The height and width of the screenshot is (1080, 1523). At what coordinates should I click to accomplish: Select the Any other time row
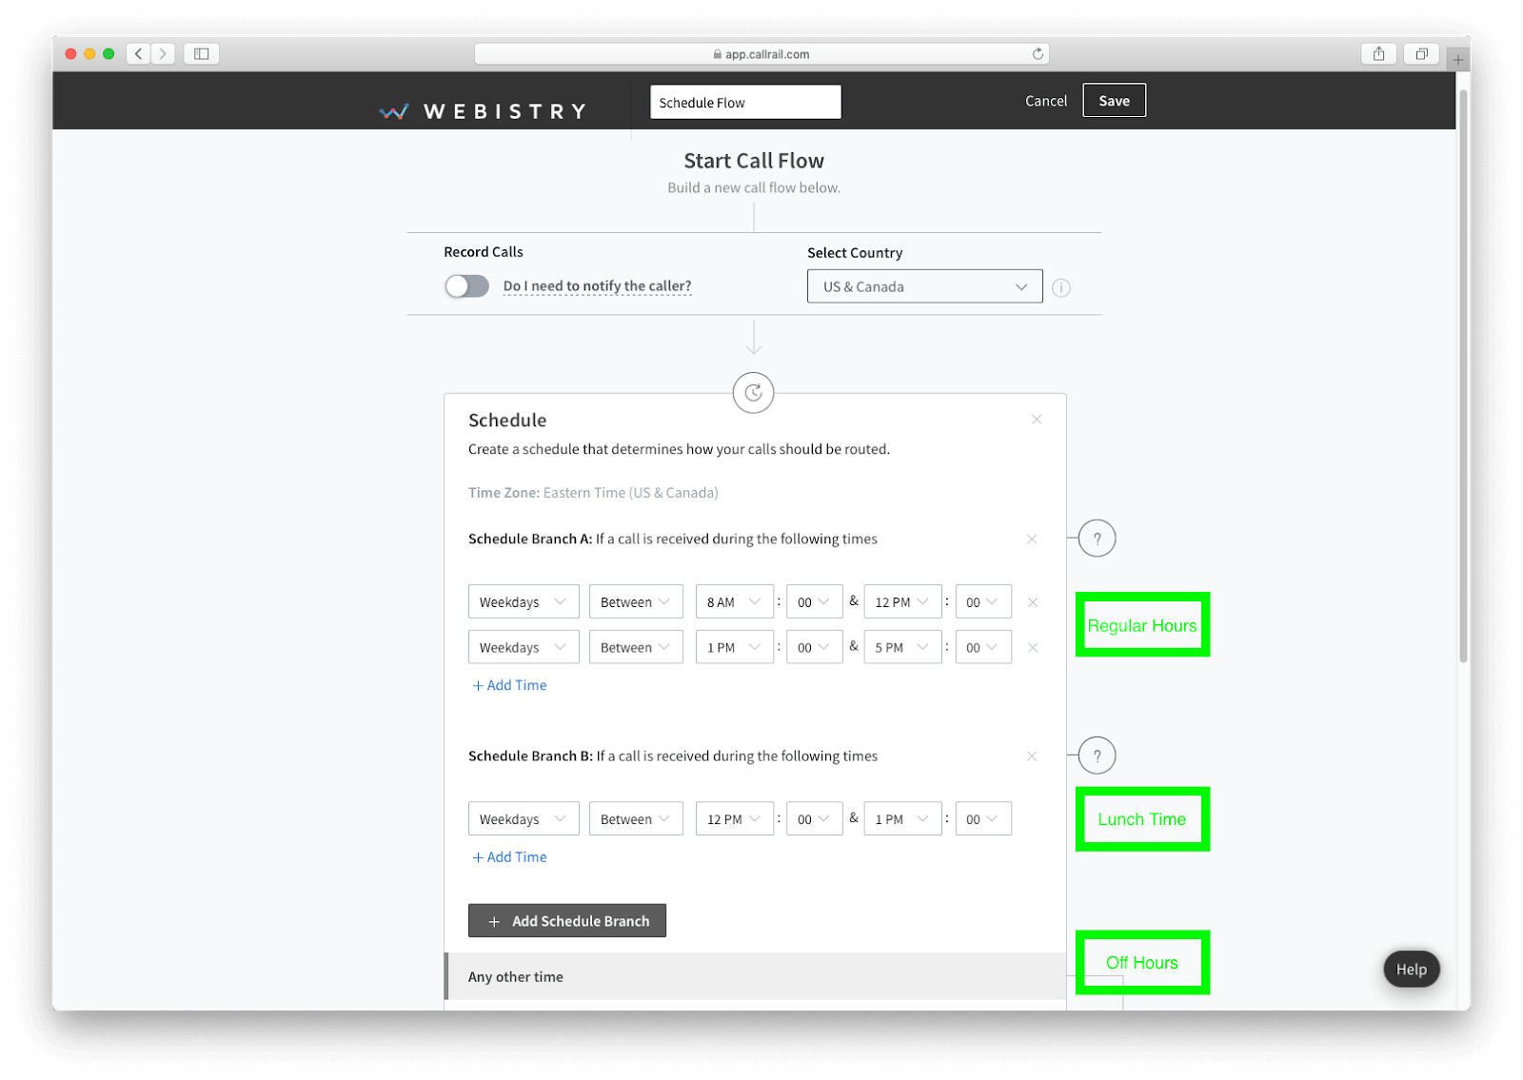tap(755, 977)
